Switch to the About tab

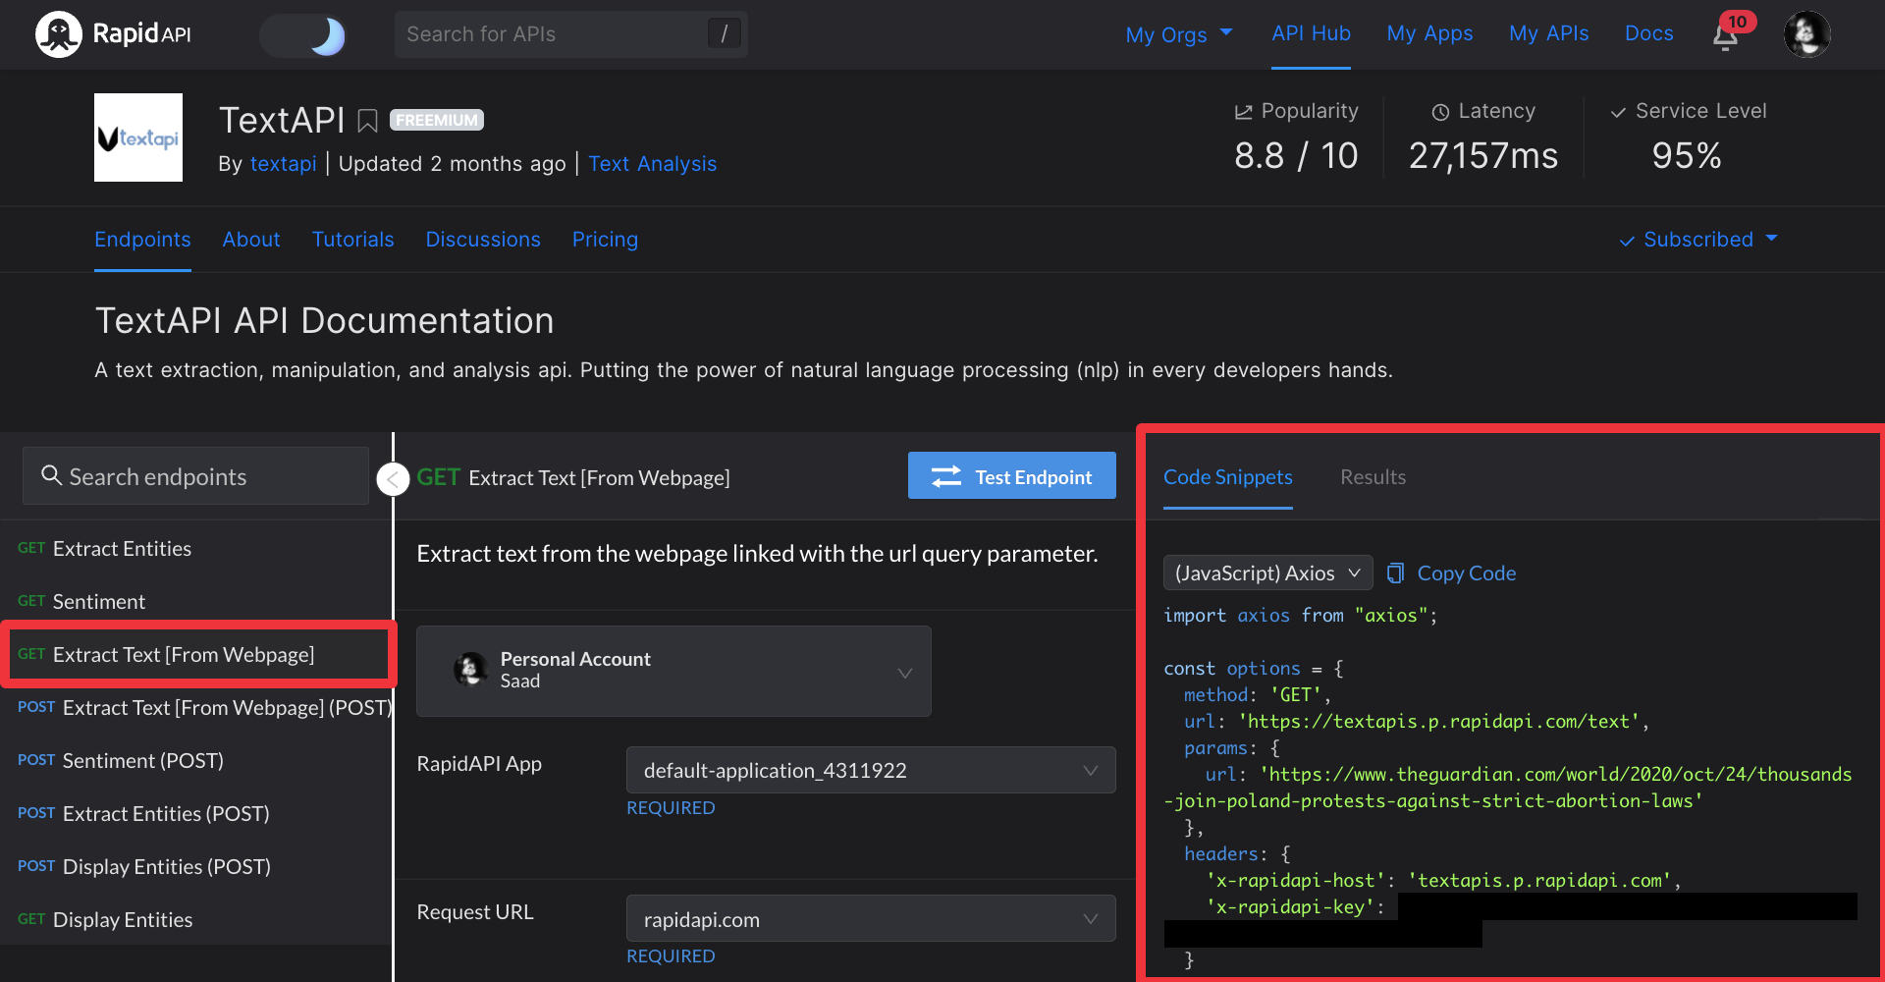click(x=251, y=240)
